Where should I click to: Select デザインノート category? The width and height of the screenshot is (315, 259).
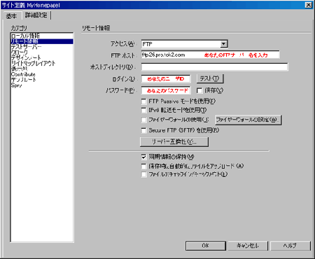(26, 57)
